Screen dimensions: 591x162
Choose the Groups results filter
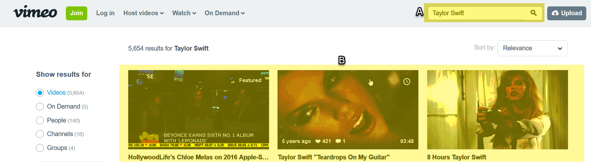(55, 148)
